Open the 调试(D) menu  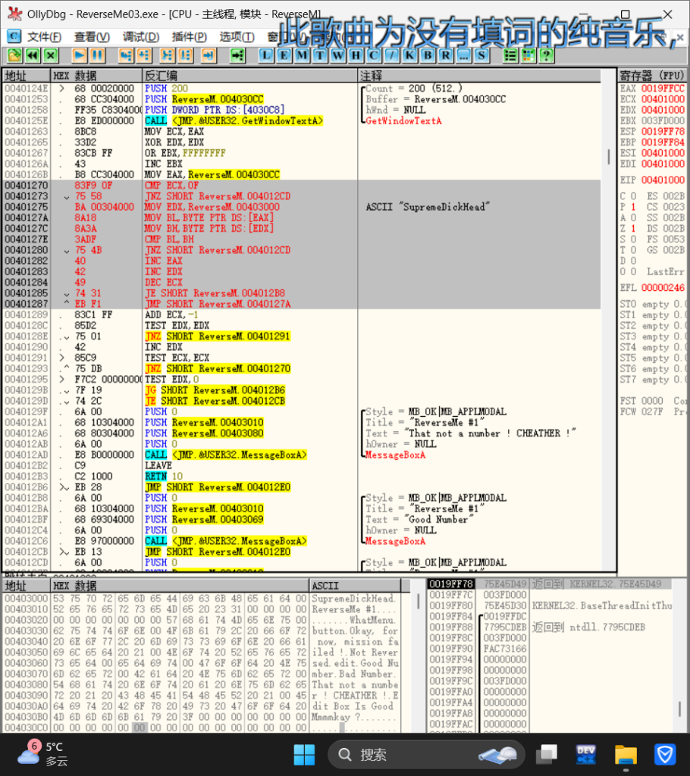click(x=141, y=36)
